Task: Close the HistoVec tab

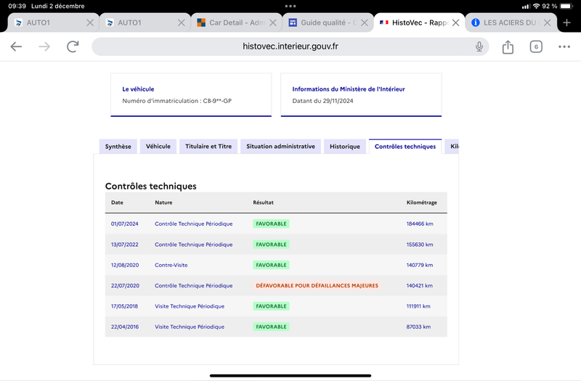Action: tap(456, 22)
